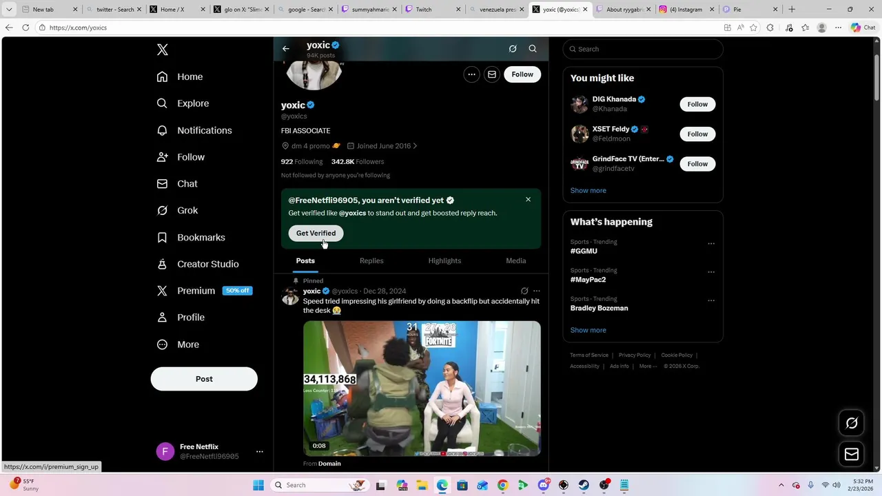Select the Posts tab

coord(305,261)
